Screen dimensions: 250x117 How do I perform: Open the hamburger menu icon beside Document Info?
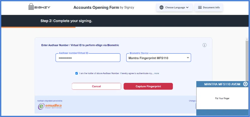(x=200, y=8)
